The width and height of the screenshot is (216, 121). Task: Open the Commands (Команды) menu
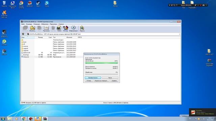[x=29, y=24]
